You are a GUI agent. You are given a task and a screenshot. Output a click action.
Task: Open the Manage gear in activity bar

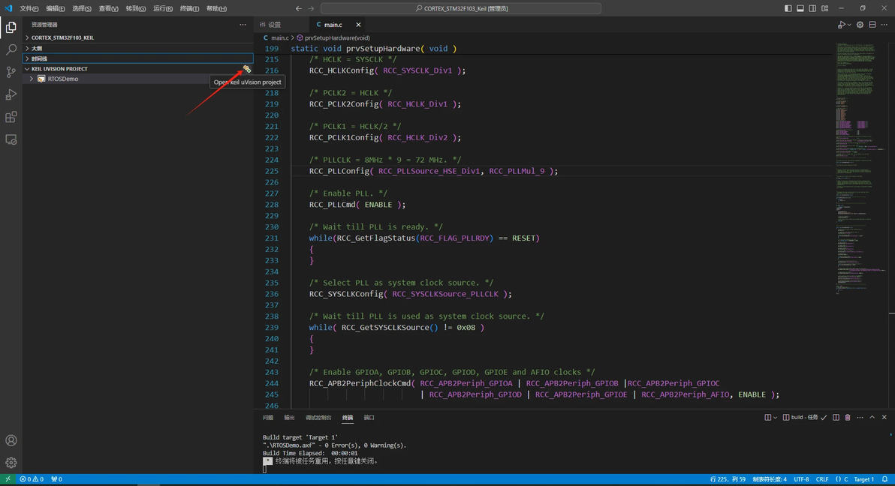tap(11, 463)
